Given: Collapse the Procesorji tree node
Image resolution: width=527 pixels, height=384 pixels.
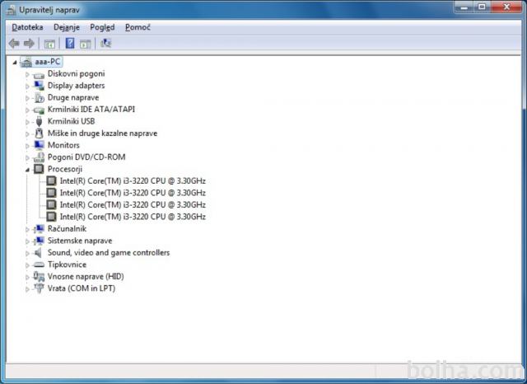Looking at the screenshot, I should pyautogui.click(x=27, y=169).
